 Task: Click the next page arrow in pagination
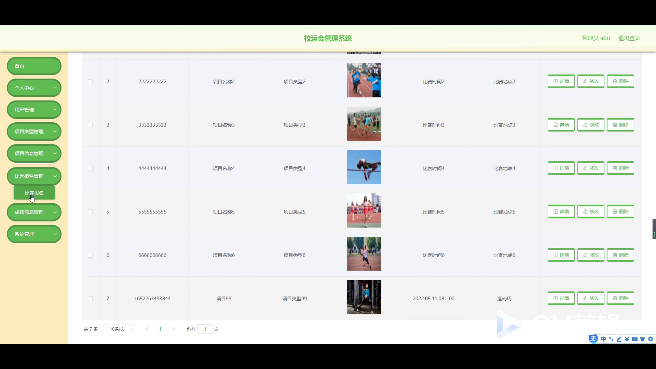click(x=174, y=329)
